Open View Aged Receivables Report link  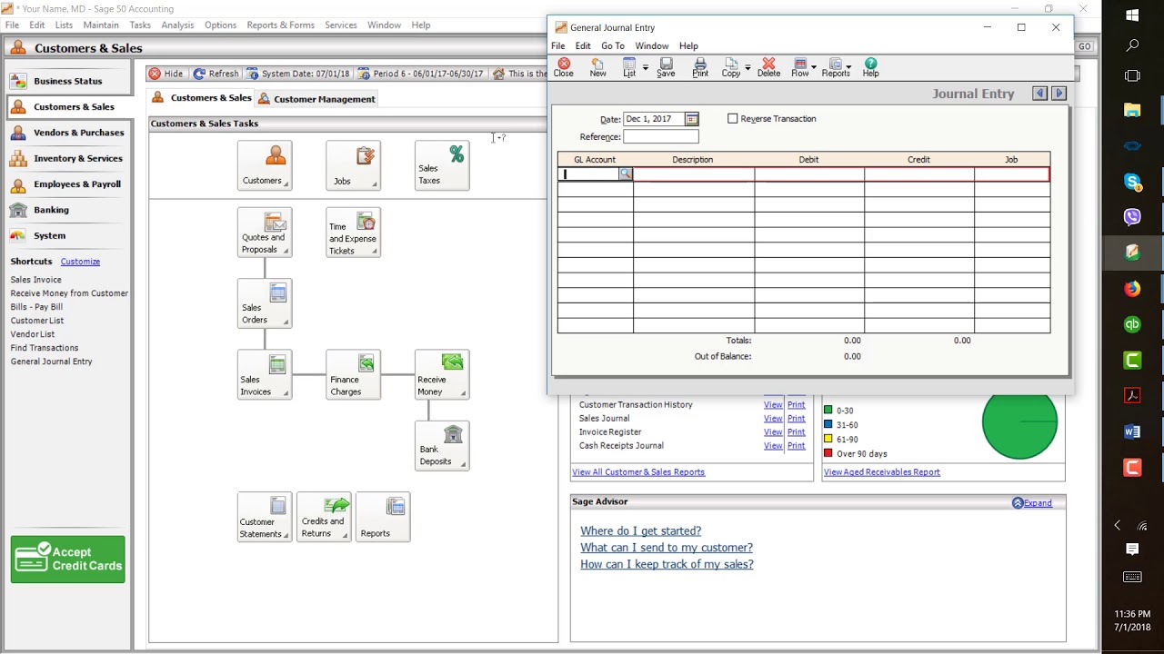tap(881, 472)
